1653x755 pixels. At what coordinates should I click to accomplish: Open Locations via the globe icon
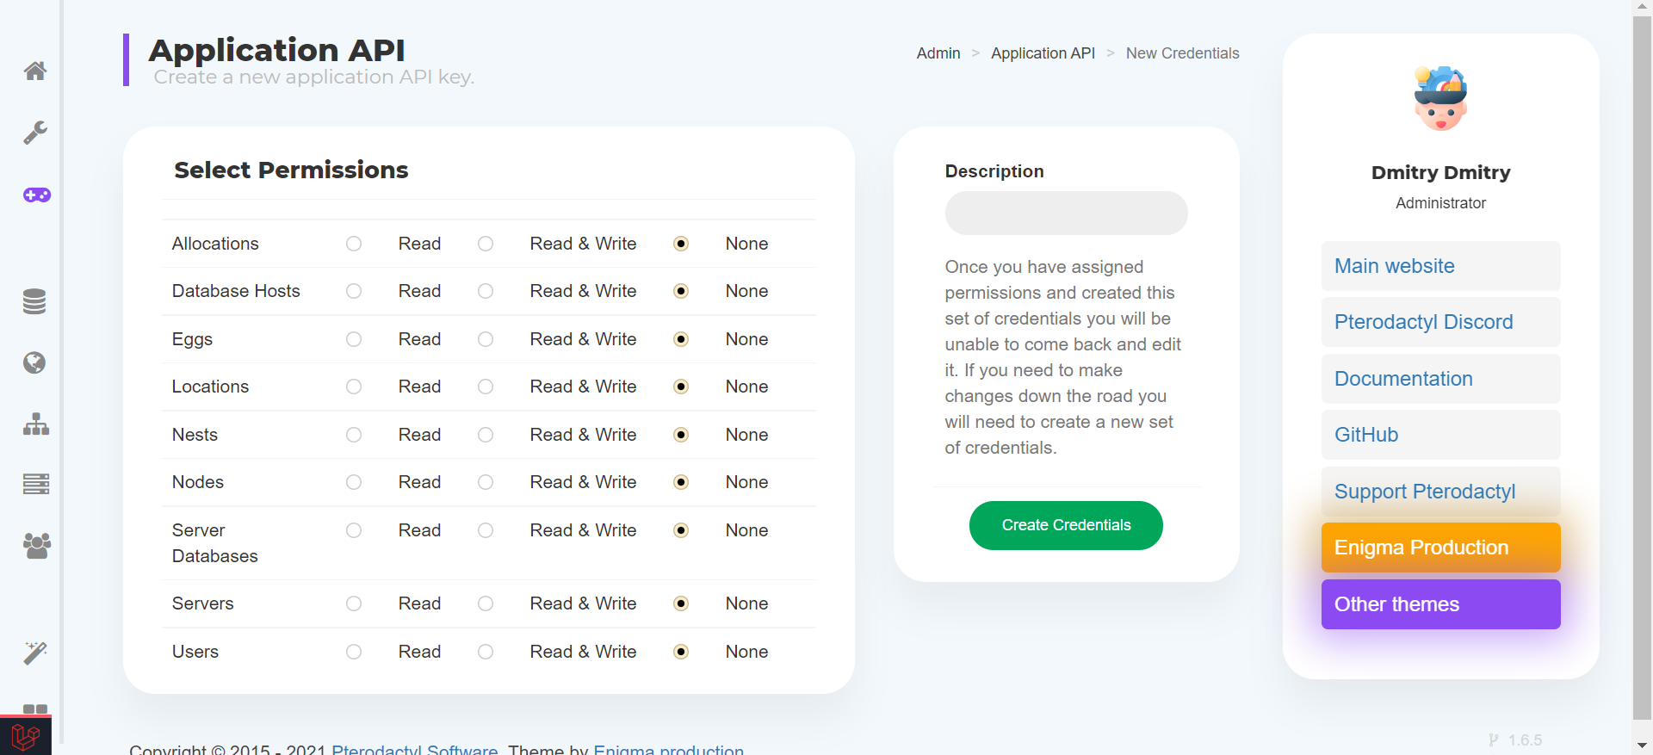point(34,362)
